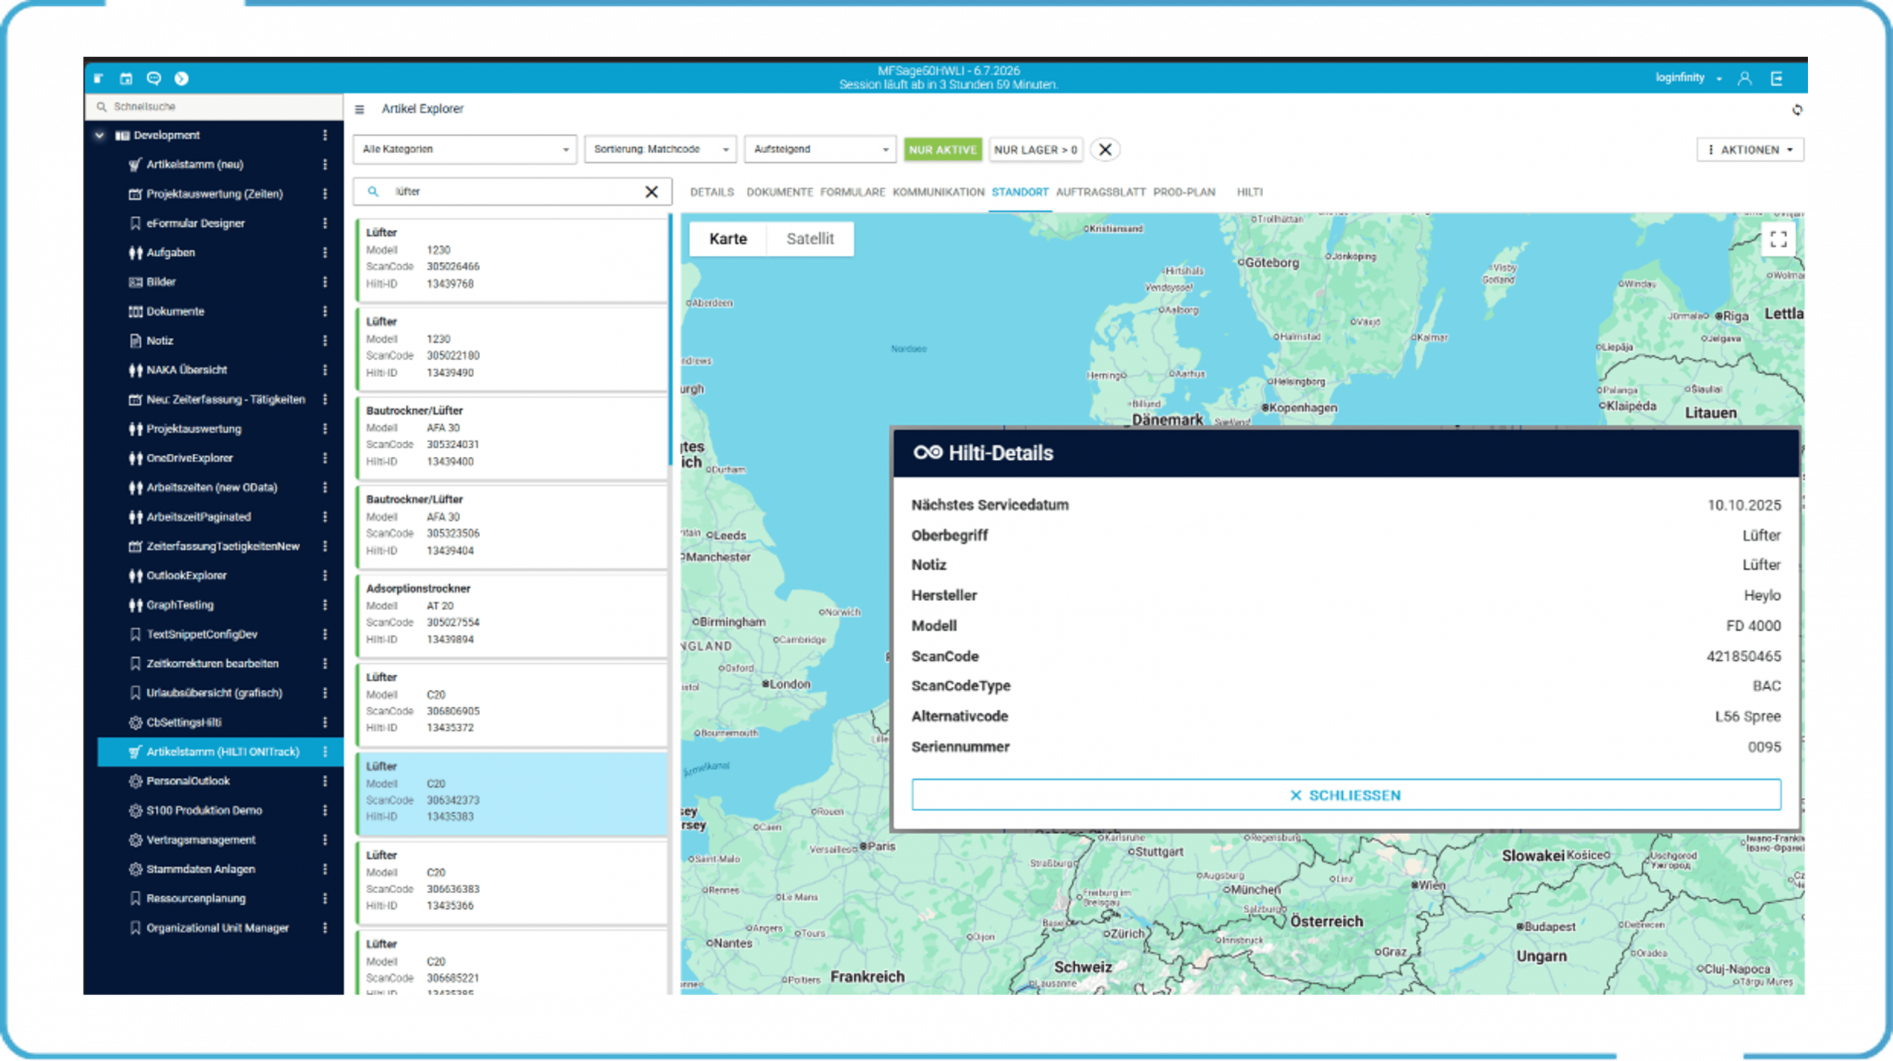
Task: Open options dots for eFormular Designer
Action: (325, 223)
